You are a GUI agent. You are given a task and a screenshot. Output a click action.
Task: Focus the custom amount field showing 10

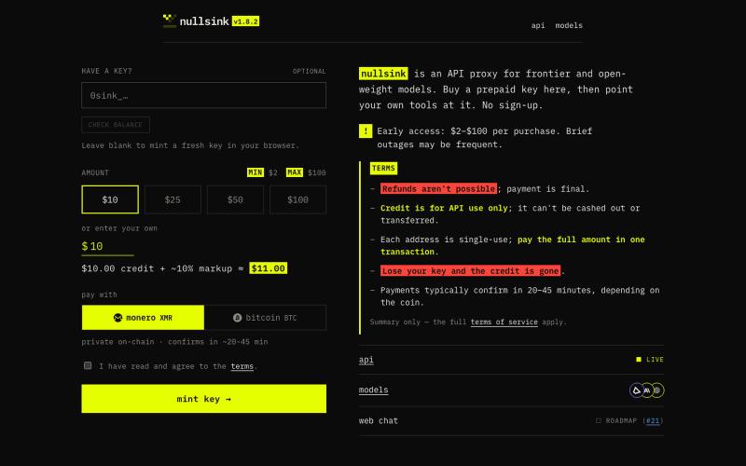pos(108,246)
